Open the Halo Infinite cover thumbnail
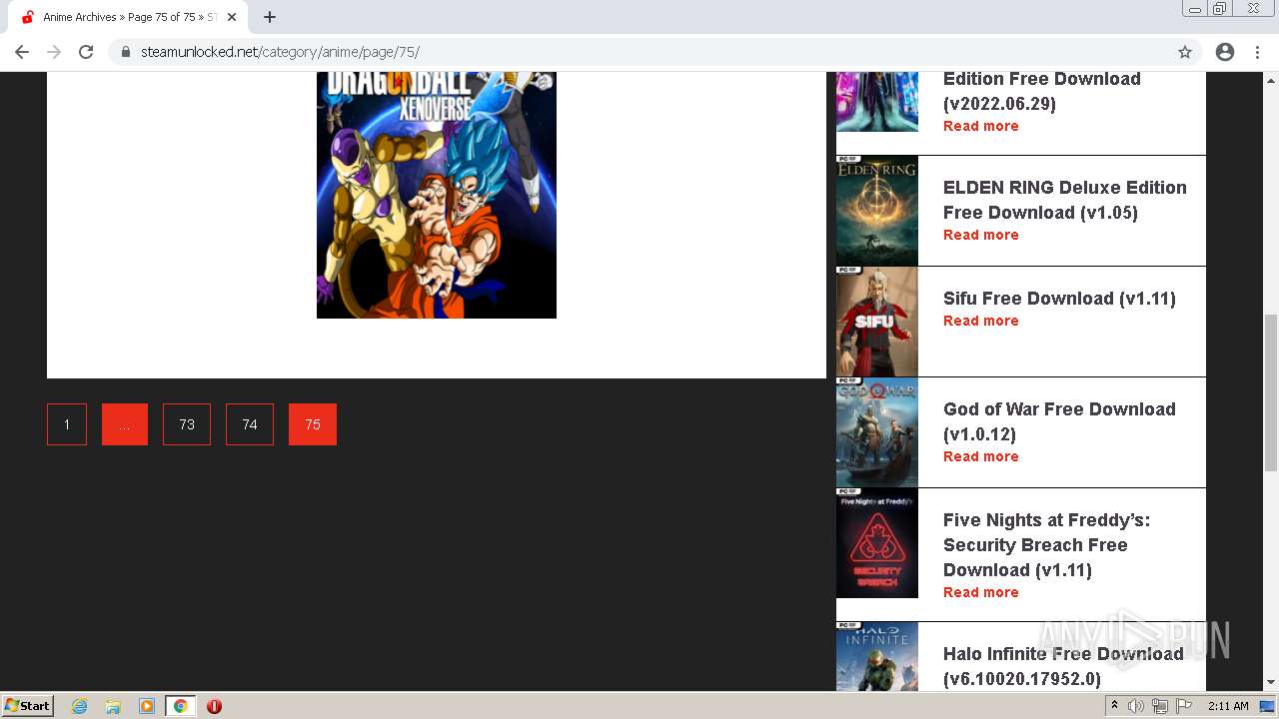 (877, 656)
